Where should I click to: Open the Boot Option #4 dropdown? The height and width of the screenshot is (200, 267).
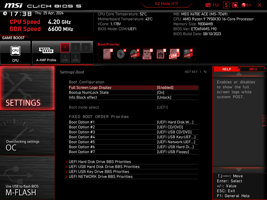coord(133,137)
